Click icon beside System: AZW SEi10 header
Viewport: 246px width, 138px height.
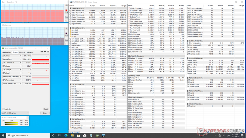click(70, 8)
